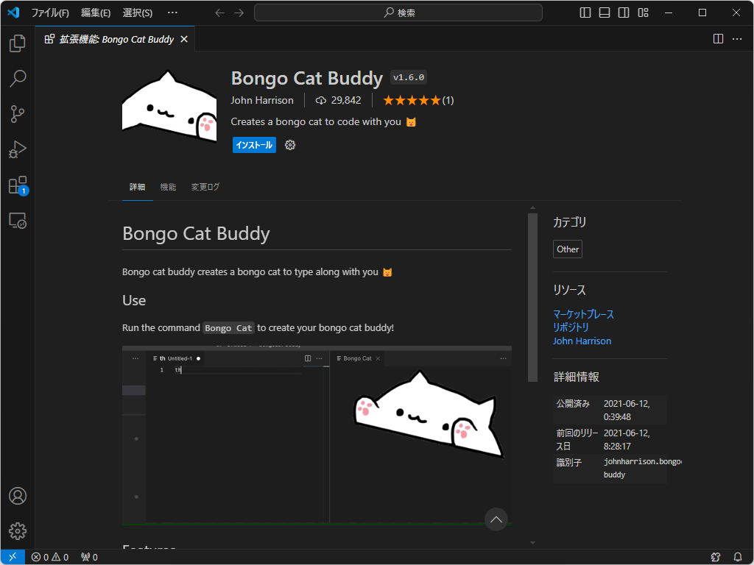The width and height of the screenshot is (754, 565).
Task: Install the Bongo Cat Buddy extension
Action: point(253,145)
